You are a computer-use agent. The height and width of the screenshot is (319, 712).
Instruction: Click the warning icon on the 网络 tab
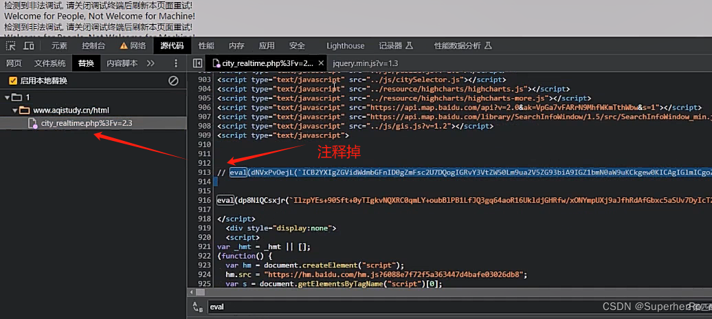point(124,45)
